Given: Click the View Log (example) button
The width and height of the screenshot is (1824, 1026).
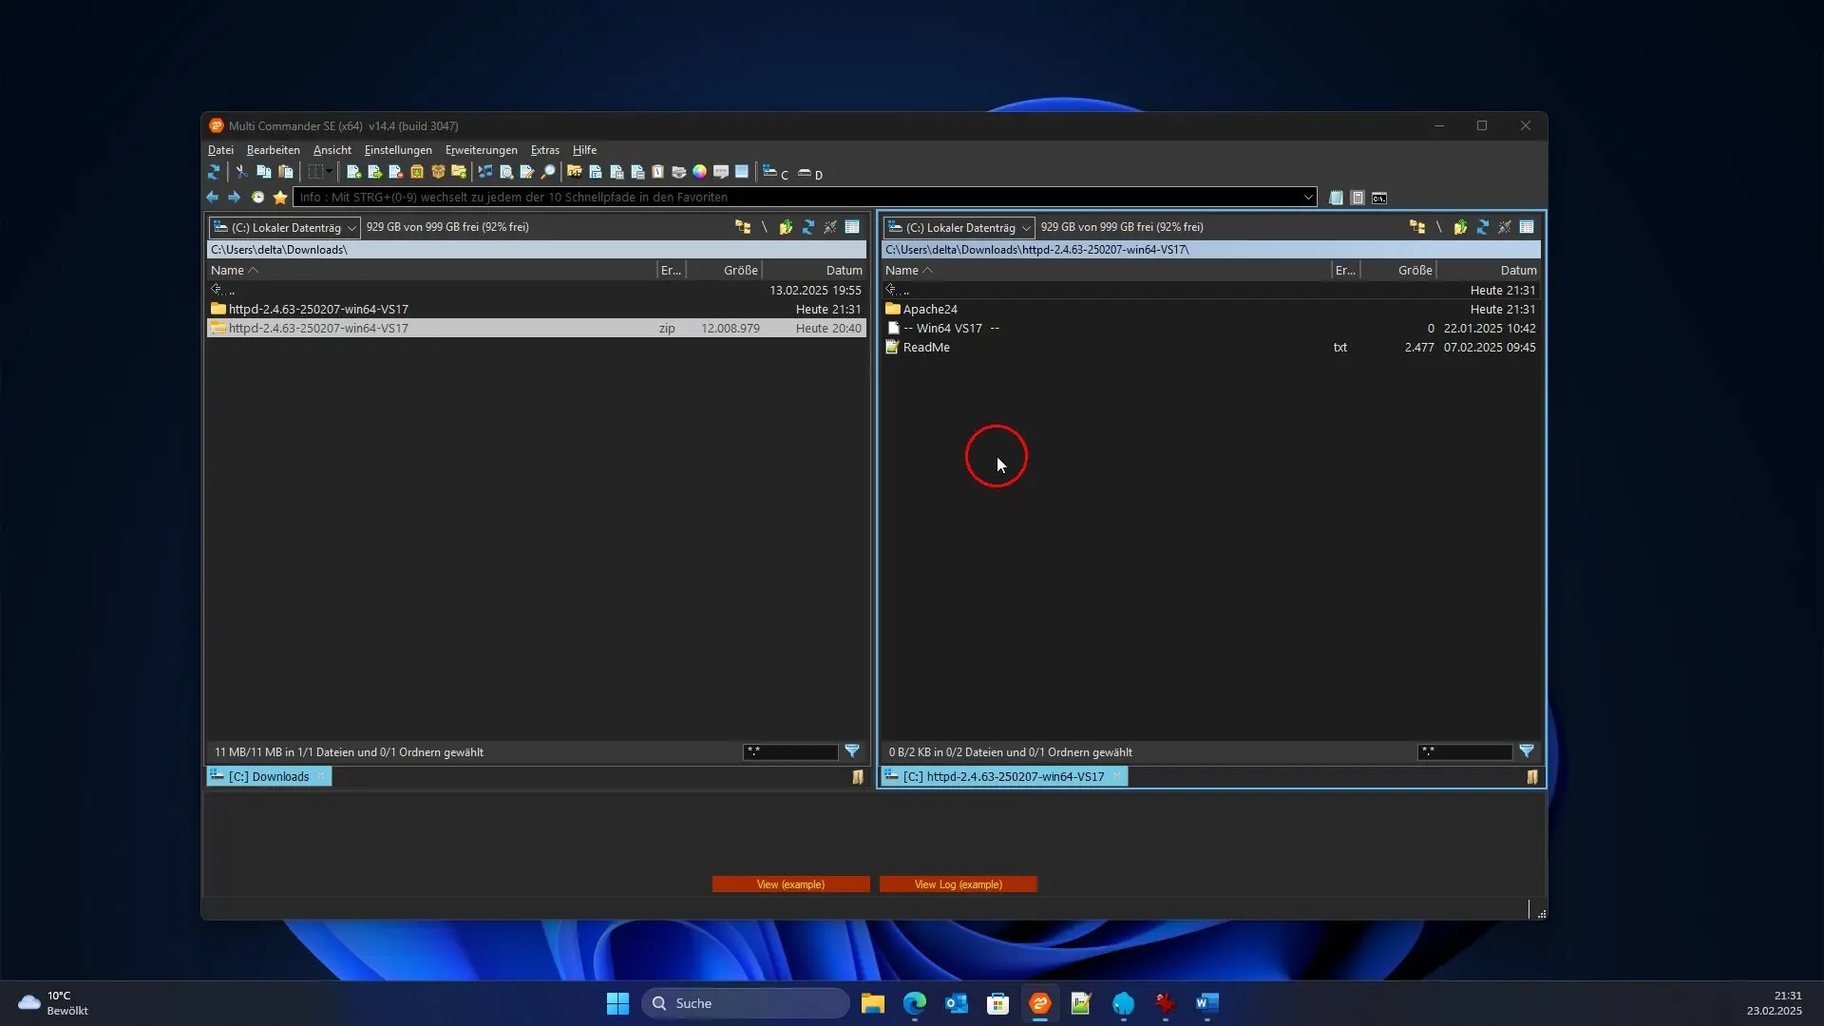Looking at the screenshot, I should click(x=958, y=884).
